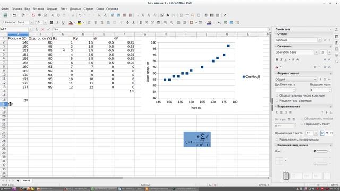Viewport: 340px width, 191px height.
Task: Open the font name dropdown in toolbar
Action: (32, 22)
